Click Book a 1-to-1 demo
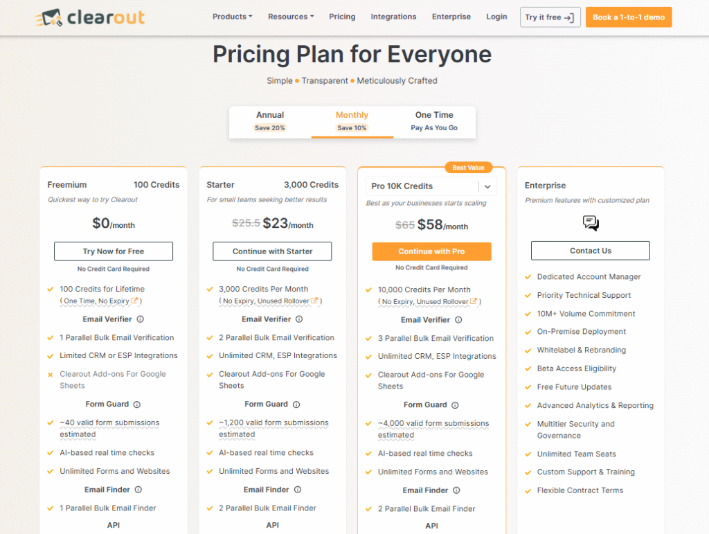The height and width of the screenshot is (534, 709). [x=628, y=17]
